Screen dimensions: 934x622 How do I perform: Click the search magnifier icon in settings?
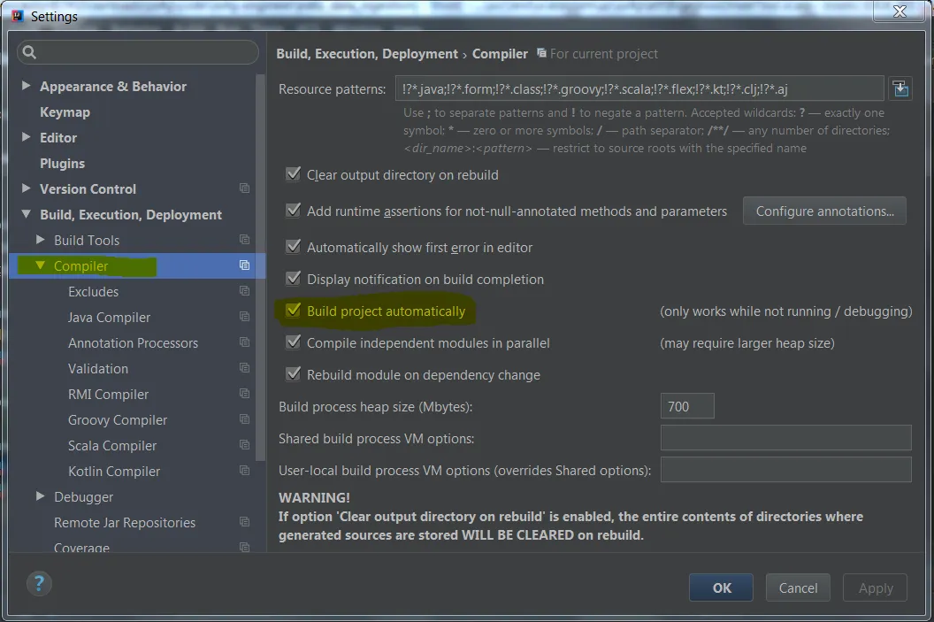click(x=28, y=52)
